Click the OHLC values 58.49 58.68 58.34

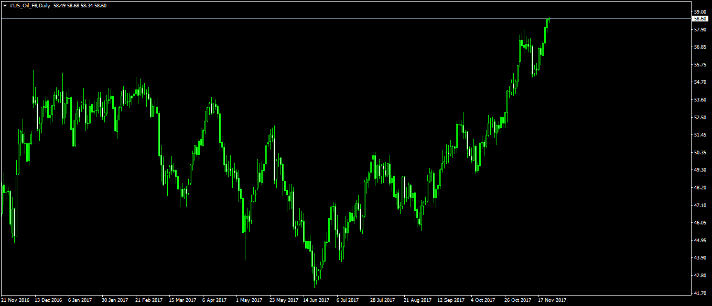pos(72,5)
